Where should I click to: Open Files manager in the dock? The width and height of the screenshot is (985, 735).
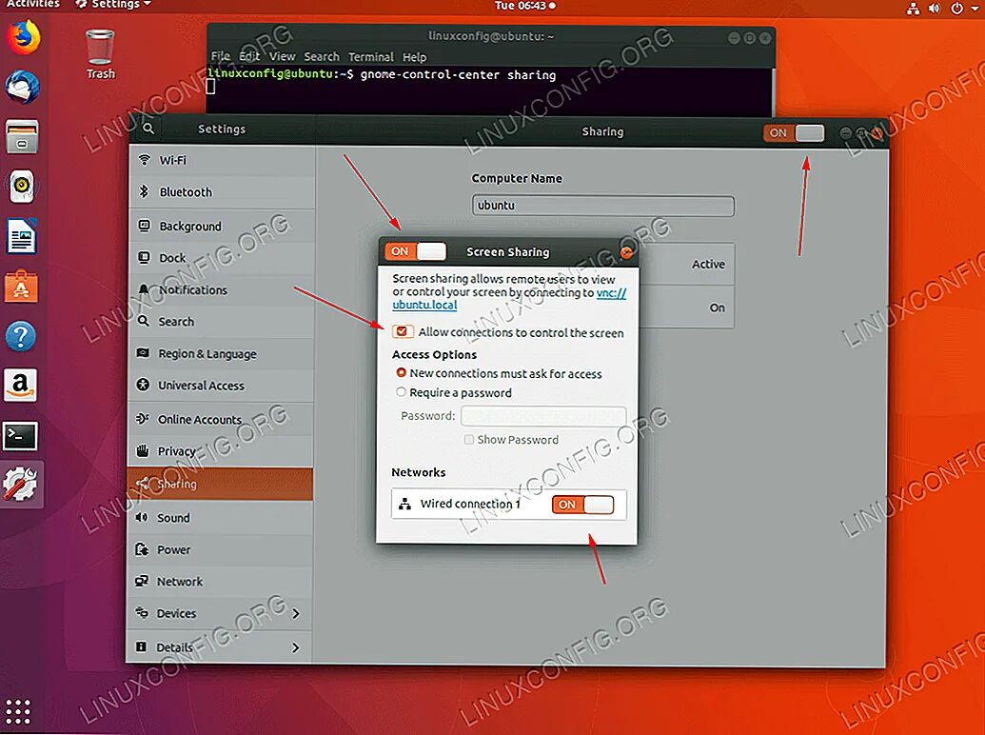22,136
